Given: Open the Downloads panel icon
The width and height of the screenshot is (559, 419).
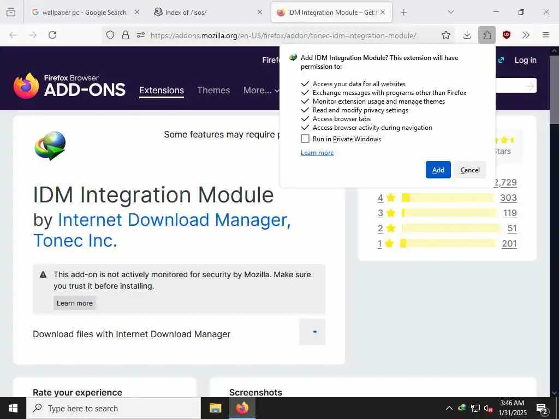Looking at the screenshot, I should (467, 35).
